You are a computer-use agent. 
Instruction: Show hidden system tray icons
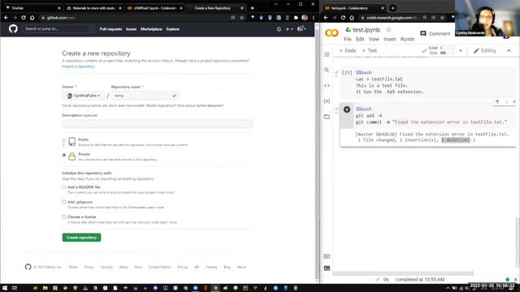pyautogui.click(x=448, y=289)
